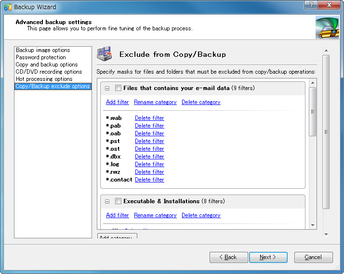Click Rename category under Executable & Installations

pos(155,215)
